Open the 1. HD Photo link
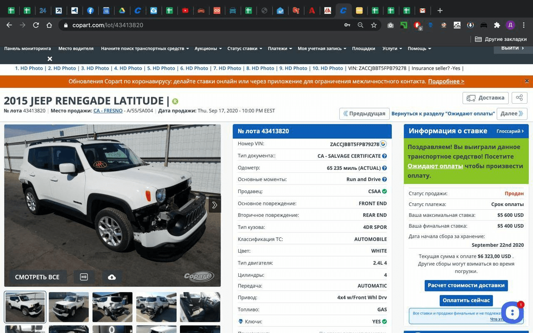The height and width of the screenshot is (333, 533). click(x=29, y=68)
